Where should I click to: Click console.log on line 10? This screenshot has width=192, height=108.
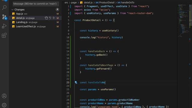[88, 37]
